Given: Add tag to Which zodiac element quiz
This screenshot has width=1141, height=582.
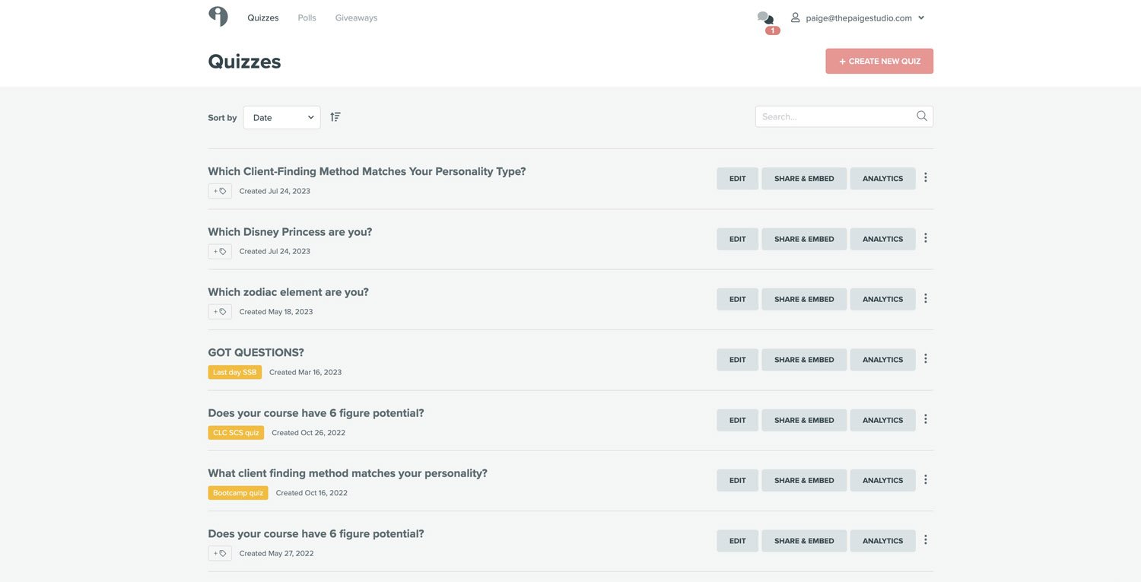Looking at the screenshot, I should [x=220, y=312].
